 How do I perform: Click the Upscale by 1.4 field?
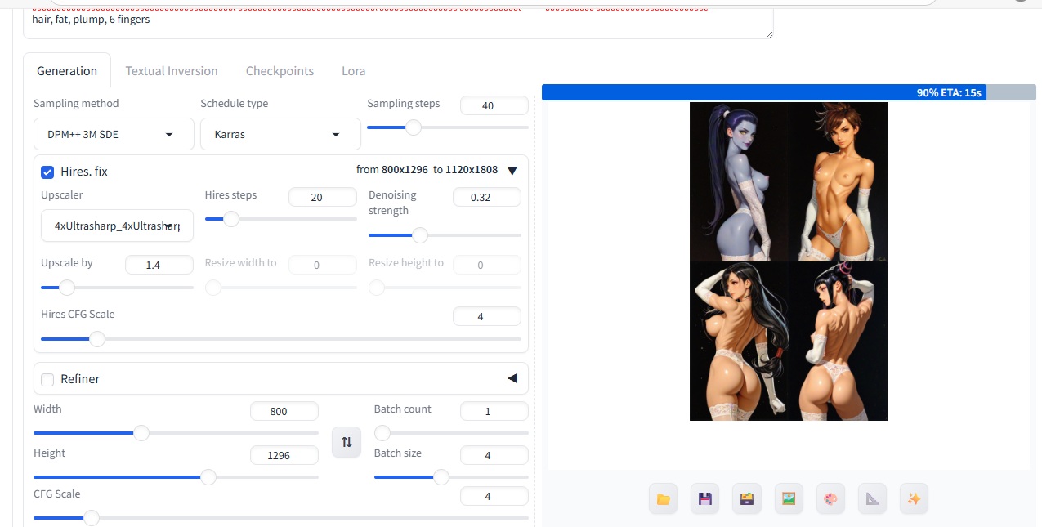click(x=159, y=265)
